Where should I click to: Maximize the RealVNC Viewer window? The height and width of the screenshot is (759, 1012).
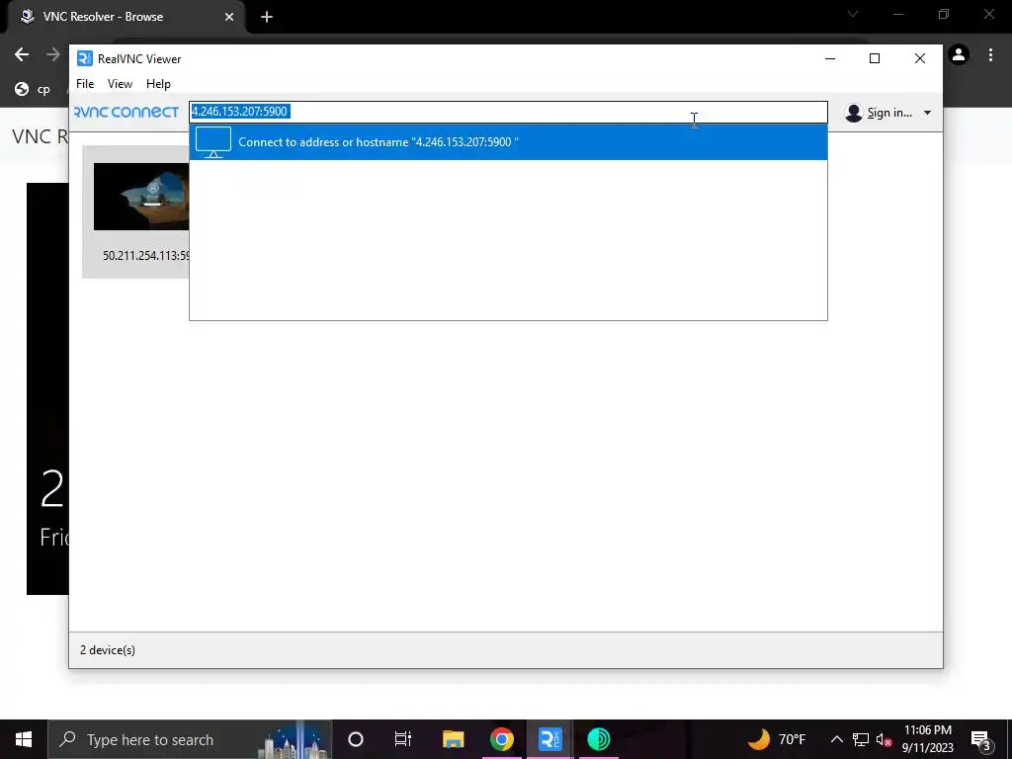pyautogui.click(x=875, y=58)
